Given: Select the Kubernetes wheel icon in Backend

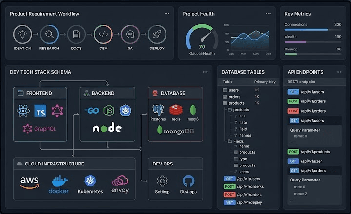Looking at the screenshot, I should (x=126, y=111).
